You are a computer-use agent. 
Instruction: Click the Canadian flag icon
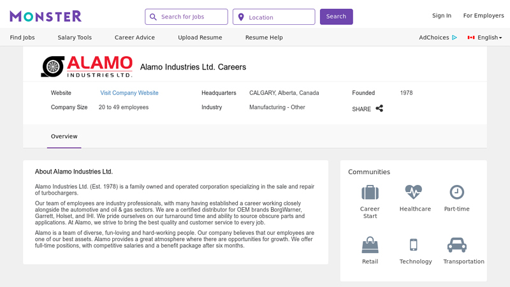click(471, 38)
